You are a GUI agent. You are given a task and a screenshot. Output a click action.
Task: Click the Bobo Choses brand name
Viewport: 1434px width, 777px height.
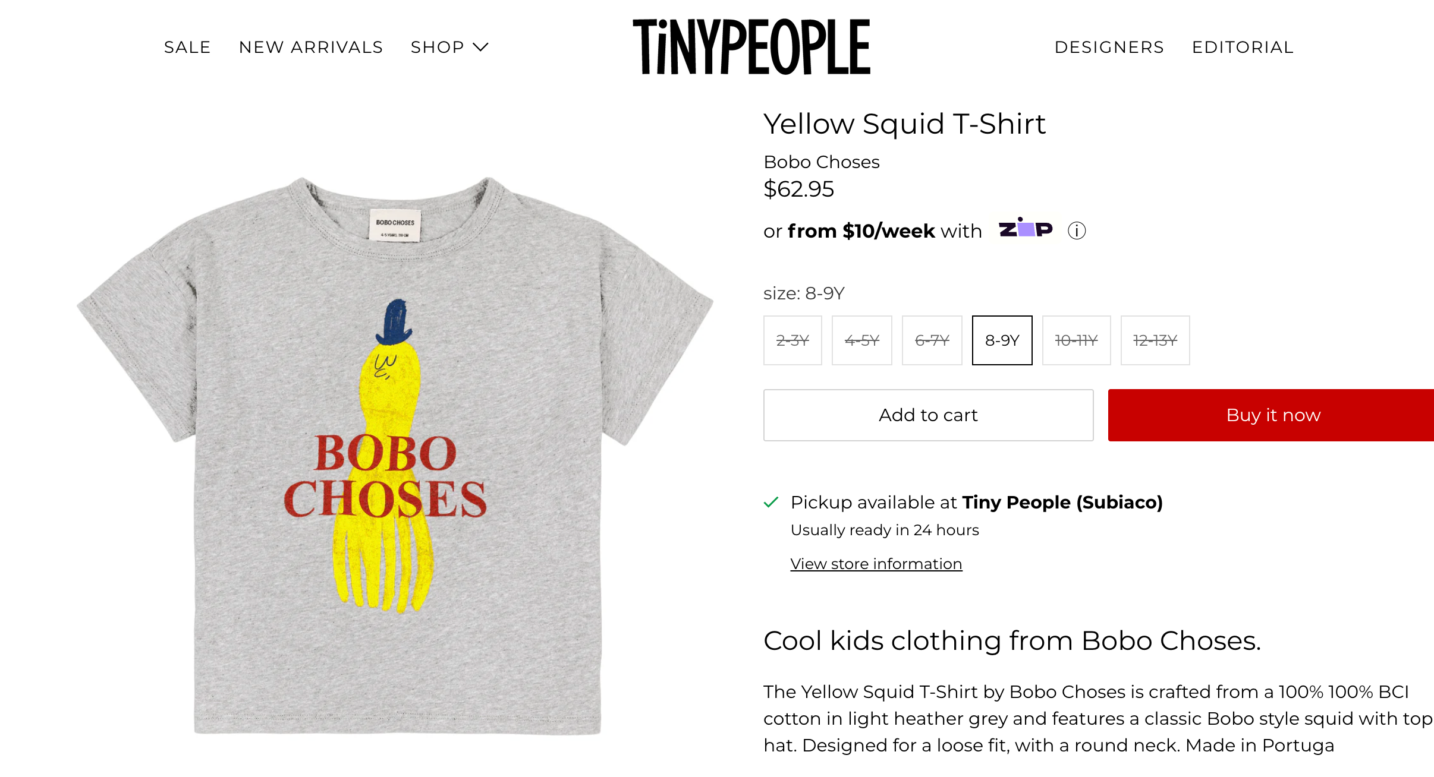coord(821,162)
